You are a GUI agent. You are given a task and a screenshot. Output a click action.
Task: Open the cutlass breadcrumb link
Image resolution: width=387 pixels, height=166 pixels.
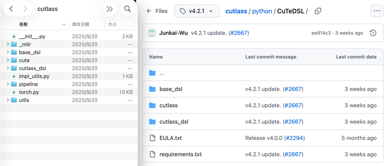click(x=236, y=11)
